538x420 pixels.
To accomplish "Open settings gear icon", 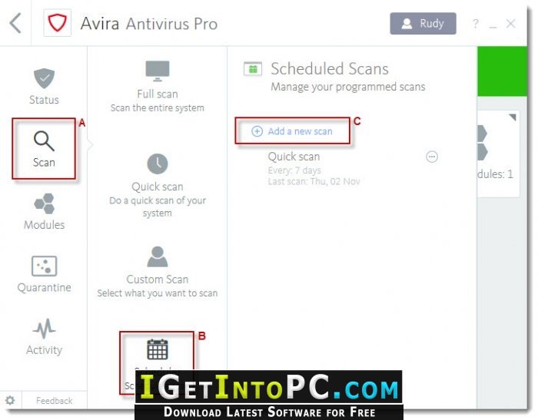I will tap(10, 400).
